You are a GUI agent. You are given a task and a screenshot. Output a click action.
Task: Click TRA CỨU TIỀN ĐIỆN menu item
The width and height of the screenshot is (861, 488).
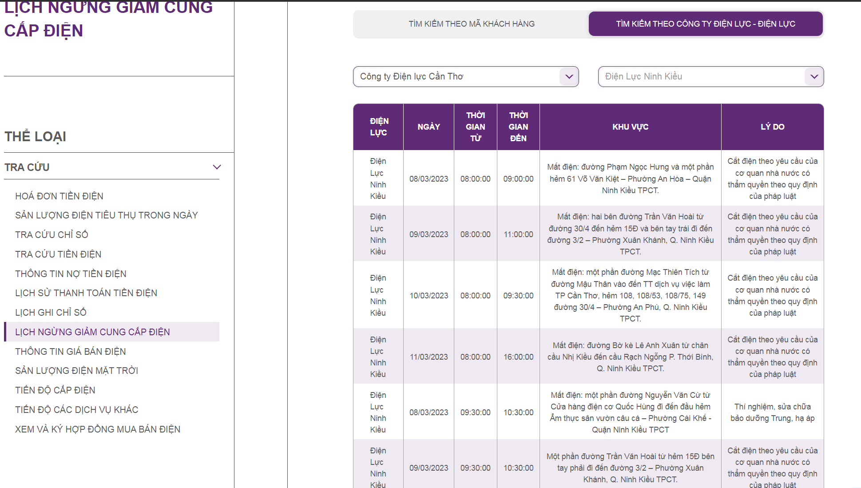pyautogui.click(x=58, y=254)
